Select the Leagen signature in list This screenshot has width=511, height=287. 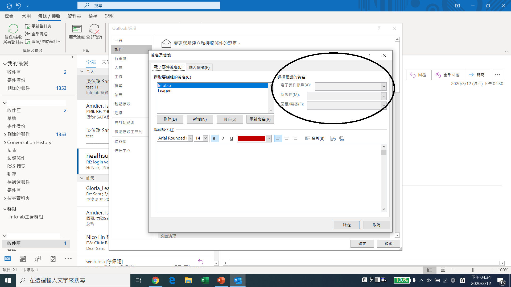point(165,91)
